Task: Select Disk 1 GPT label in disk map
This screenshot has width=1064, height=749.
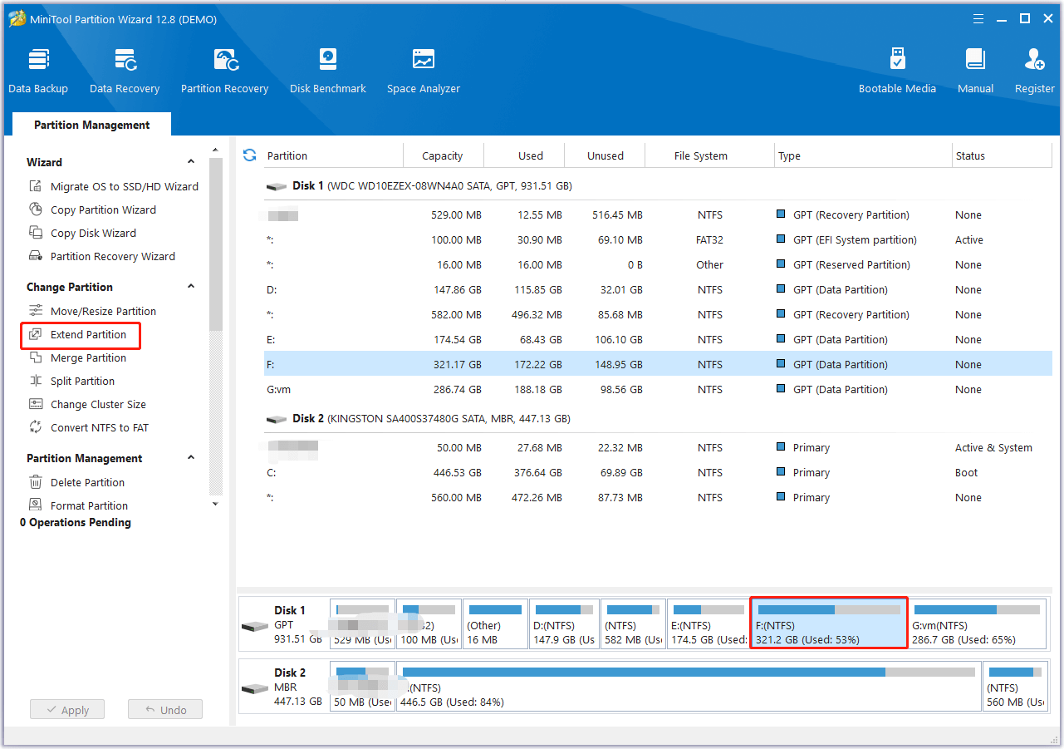Action: click(x=282, y=624)
